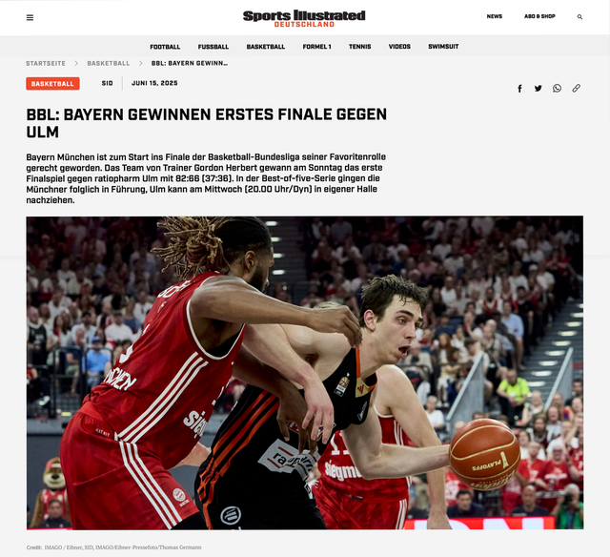Select Formel 1 in navigation
The width and height of the screenshot is (610, 557).
pyautogui.click(x=316, y=47)
